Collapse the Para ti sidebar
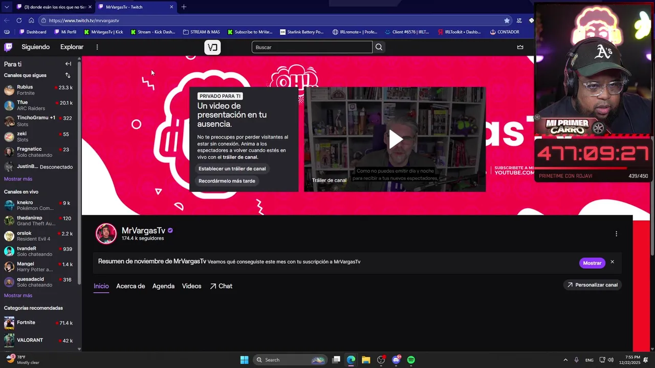Viewport: 655px width, 368px height. [x=68, y=64]
